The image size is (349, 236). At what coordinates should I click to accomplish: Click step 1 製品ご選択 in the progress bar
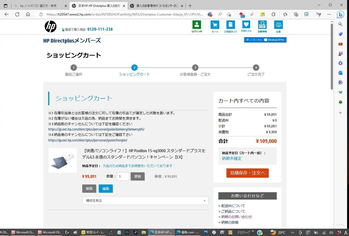(74, 70)
